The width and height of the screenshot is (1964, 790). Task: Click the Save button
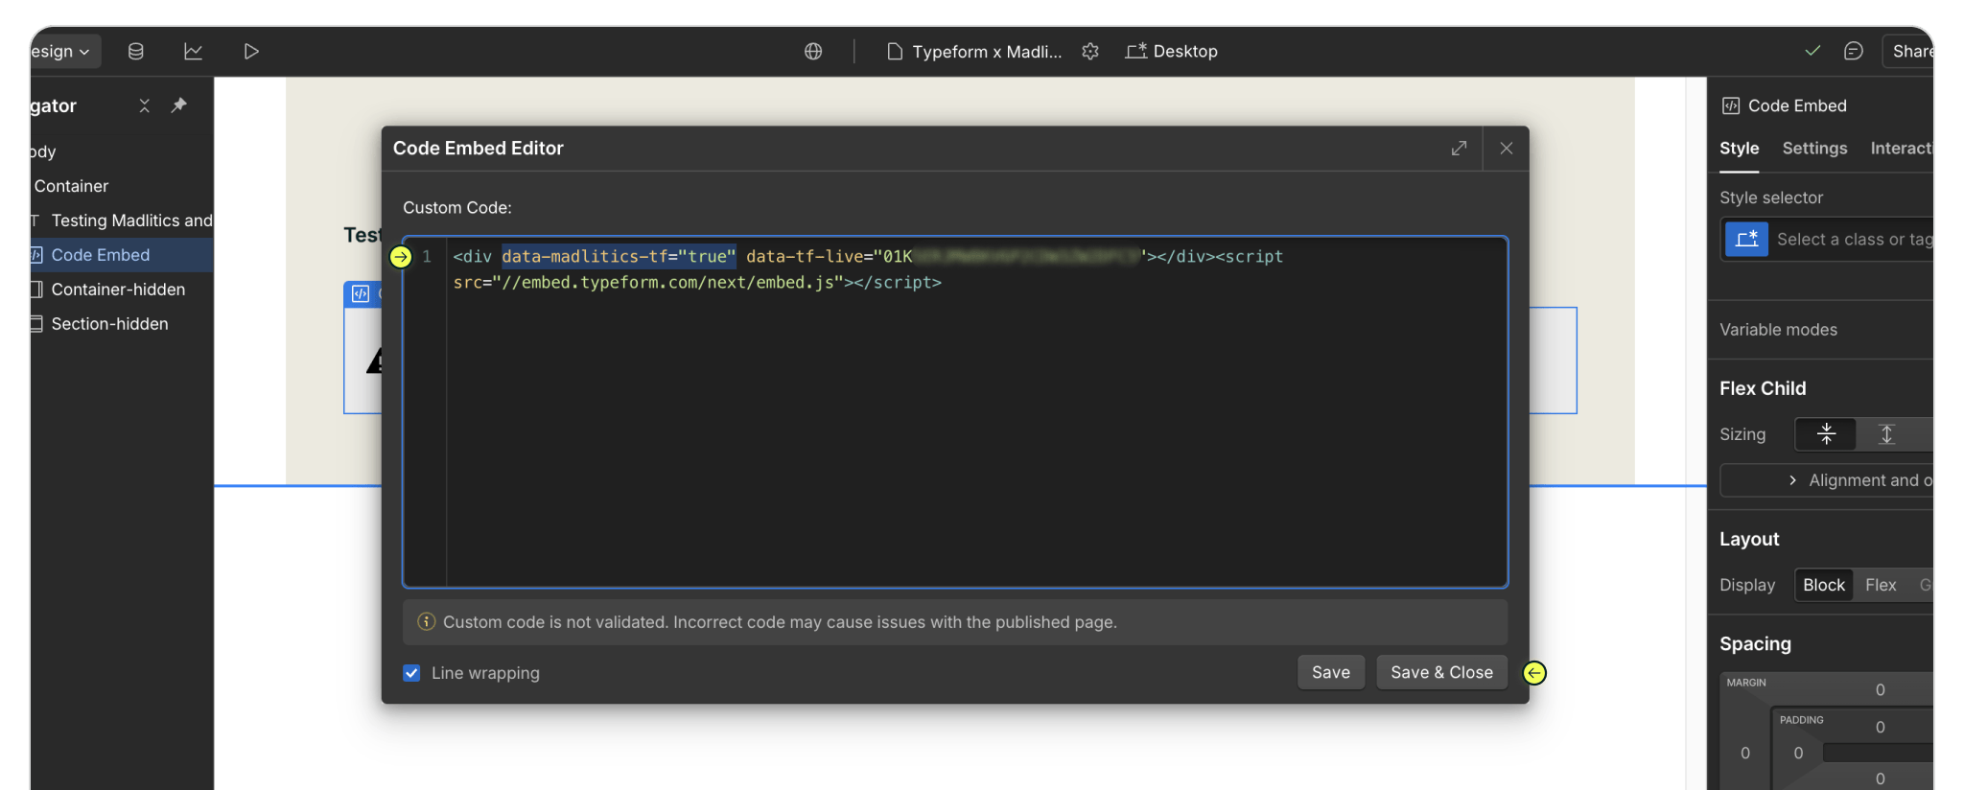pyautogui.click(x=1331, y=673)
